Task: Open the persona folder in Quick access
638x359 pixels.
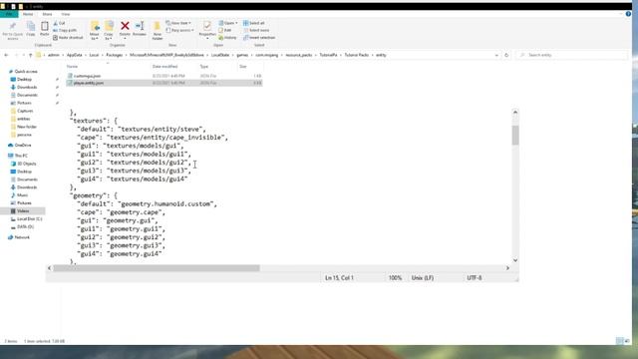Action: (x=21, y=135)
